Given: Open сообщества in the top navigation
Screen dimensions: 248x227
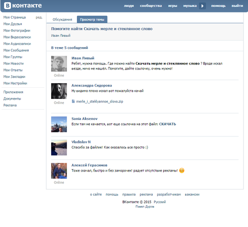Looking at the screenshot, I should [x=150, y=6].
